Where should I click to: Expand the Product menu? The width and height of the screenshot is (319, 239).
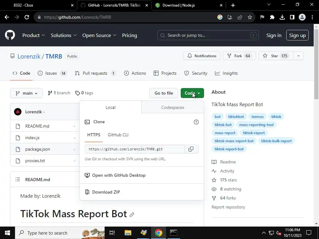click(x=34, y=35)
